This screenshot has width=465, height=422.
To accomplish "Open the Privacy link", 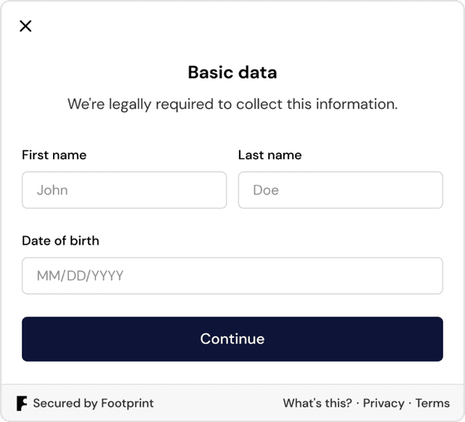I will [384, 403].
